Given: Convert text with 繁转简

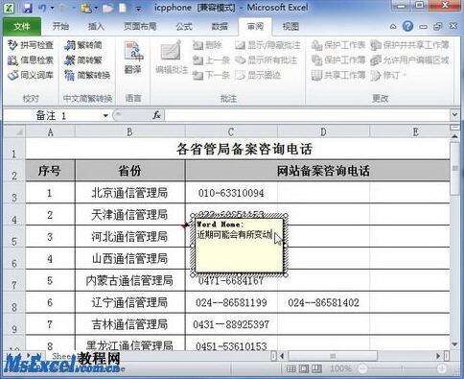Looking at the screenshot, I should [x=82, y=45].
